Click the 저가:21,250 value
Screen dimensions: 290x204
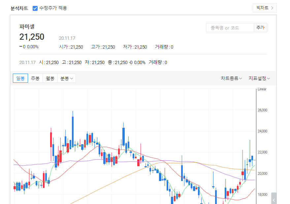click(x=135, y=47)
